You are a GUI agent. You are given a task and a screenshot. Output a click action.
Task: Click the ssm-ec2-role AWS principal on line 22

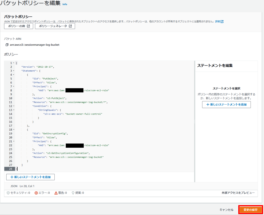(x=74, y=145)
